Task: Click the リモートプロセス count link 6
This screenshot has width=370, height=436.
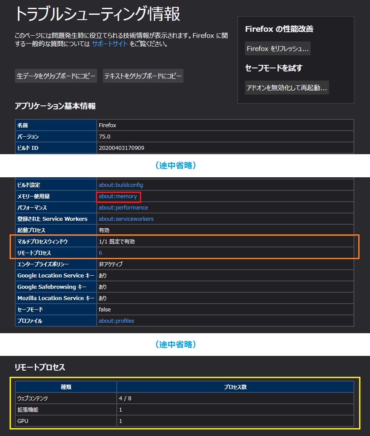Action: tap(100, 253)
